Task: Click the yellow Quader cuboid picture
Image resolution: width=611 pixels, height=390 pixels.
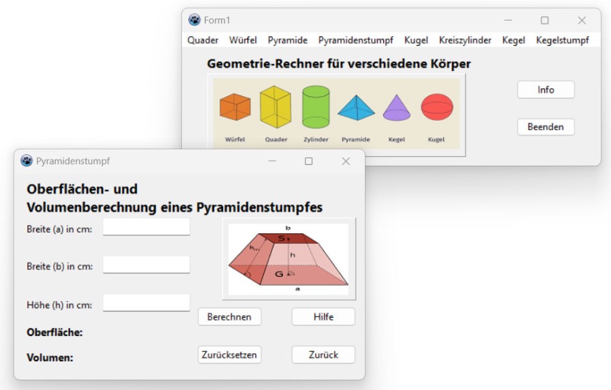Action: 275,107
